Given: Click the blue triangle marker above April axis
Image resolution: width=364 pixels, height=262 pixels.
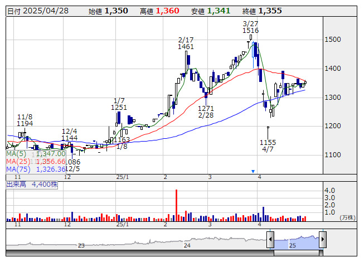Looking at the screenshot, I should 253,171.
